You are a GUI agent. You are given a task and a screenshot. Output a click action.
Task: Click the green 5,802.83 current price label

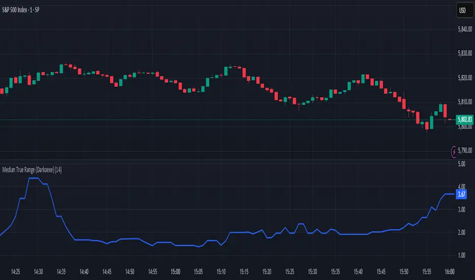pyautogui.click(x=465, y=120)
